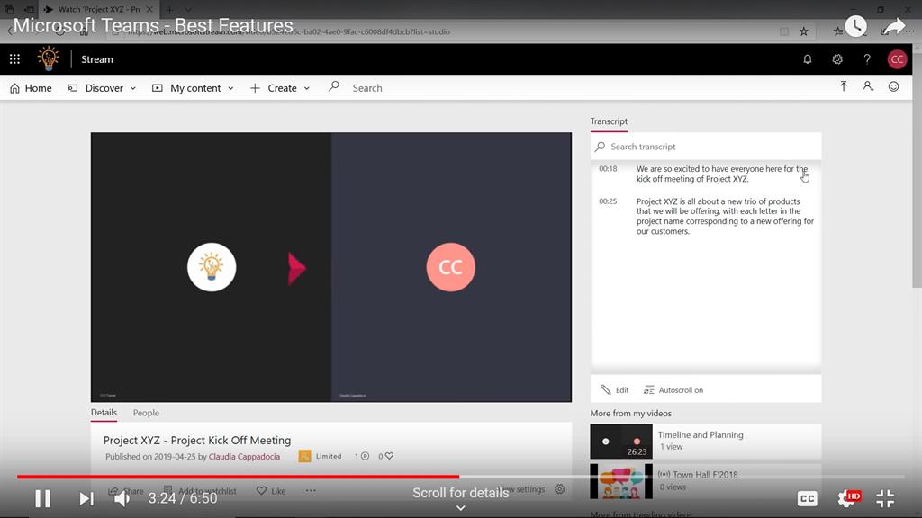Image resolution: width=922 pixels, height=518 pixels.
Task: Click the smiley feedback icon
Action: [893, 86]
